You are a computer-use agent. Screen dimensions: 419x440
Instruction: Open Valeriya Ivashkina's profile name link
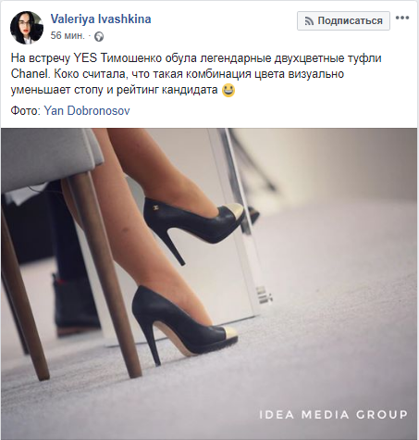pyautogui.click(x=101, y=19)
